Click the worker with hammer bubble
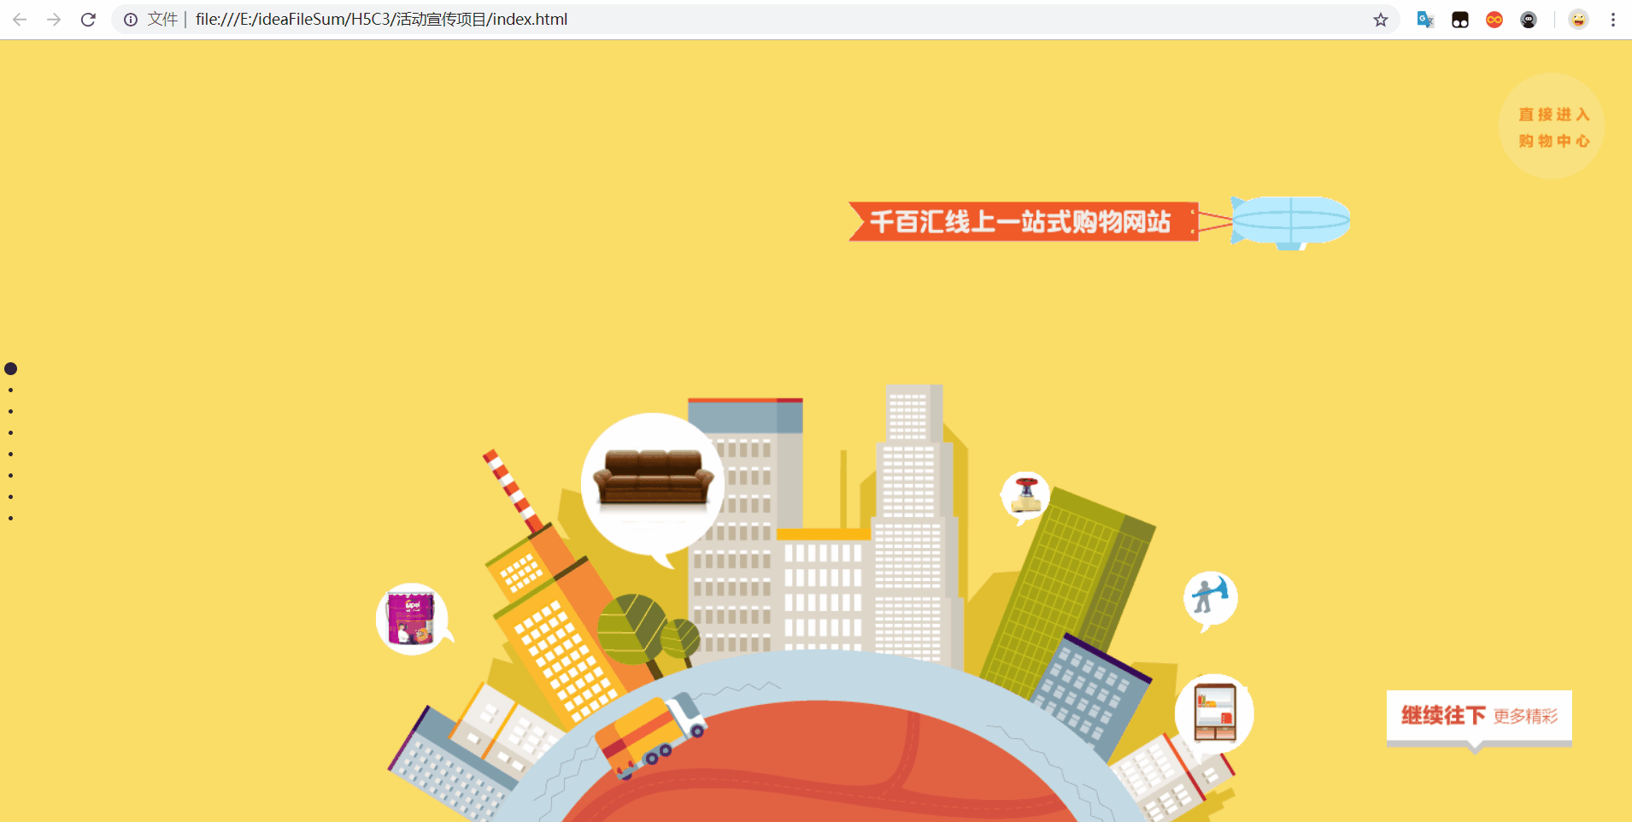 pos(1210,598)
